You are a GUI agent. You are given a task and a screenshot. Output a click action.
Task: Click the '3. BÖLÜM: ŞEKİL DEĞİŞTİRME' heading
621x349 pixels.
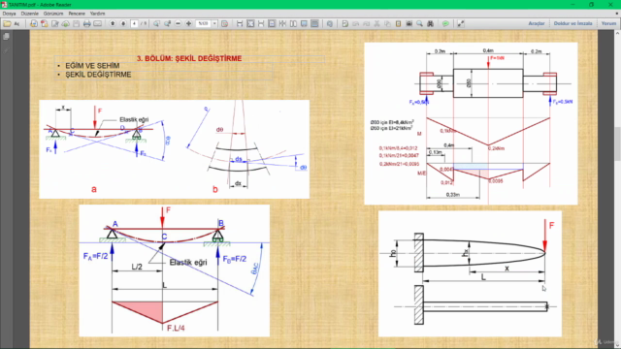click(189, 58)
